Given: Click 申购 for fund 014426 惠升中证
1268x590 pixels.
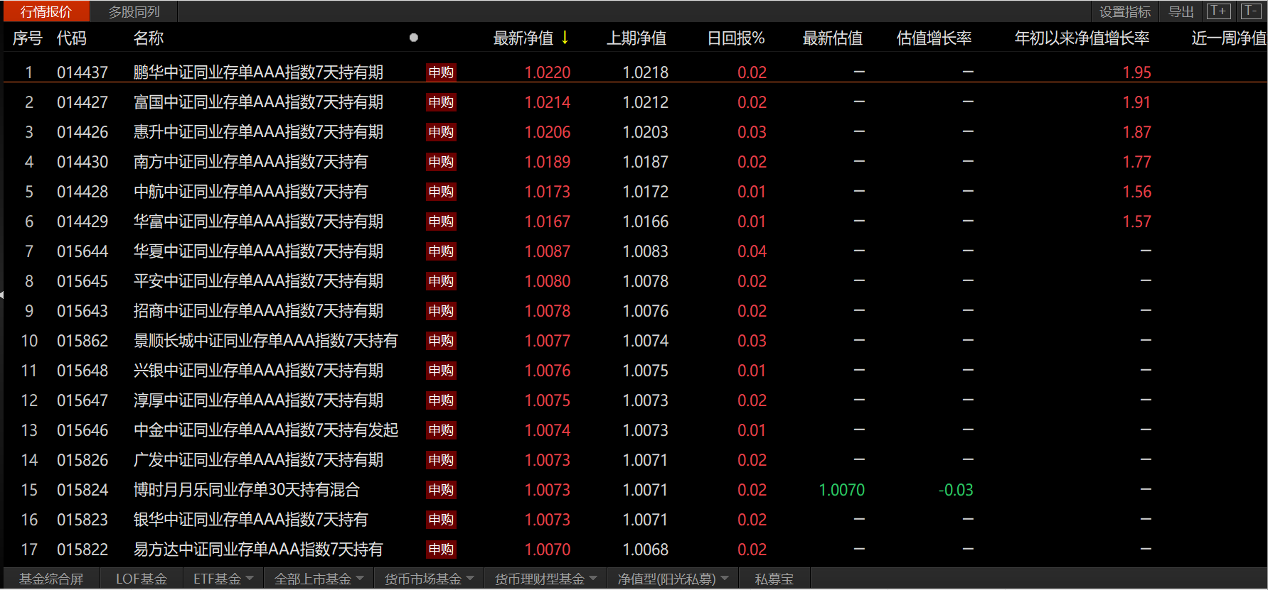Looking at the screenshot, I should tap(441, 132).
